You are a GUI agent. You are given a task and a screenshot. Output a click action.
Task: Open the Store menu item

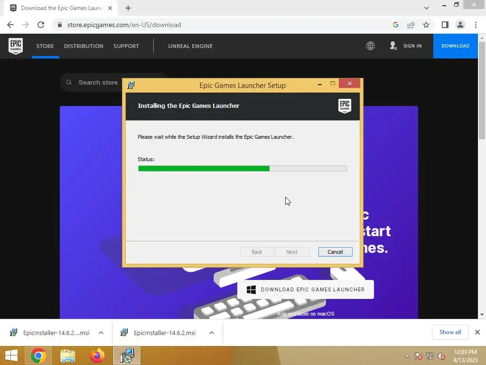(x=45, y=46)
